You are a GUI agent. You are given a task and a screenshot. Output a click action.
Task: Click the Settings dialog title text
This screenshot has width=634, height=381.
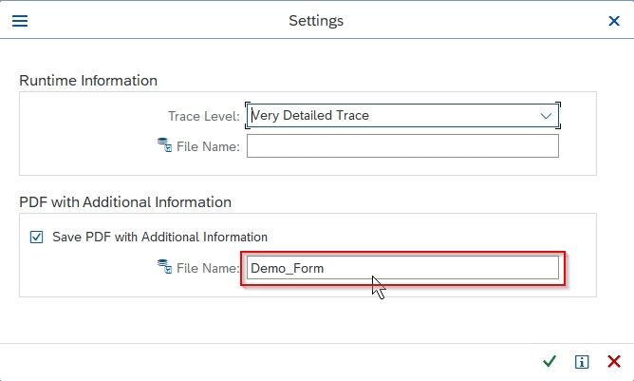click(x=316, y=21)
